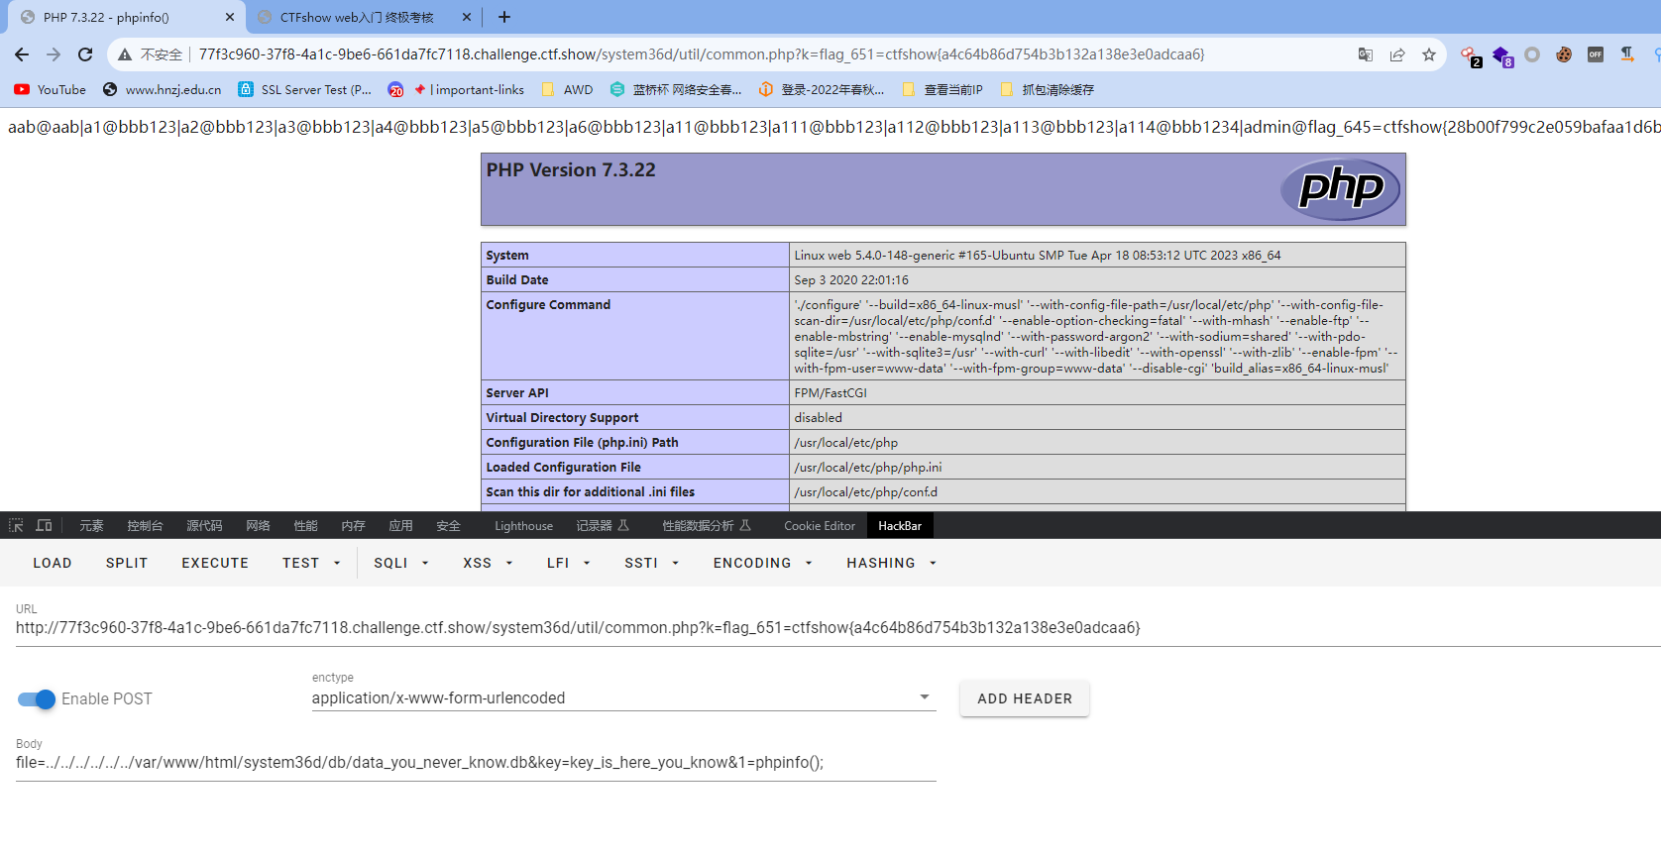Switch to the 网络 DevTools tab
Viewport: 1661px width, 856px height.
pyautogui.click(x=258, y=526)
